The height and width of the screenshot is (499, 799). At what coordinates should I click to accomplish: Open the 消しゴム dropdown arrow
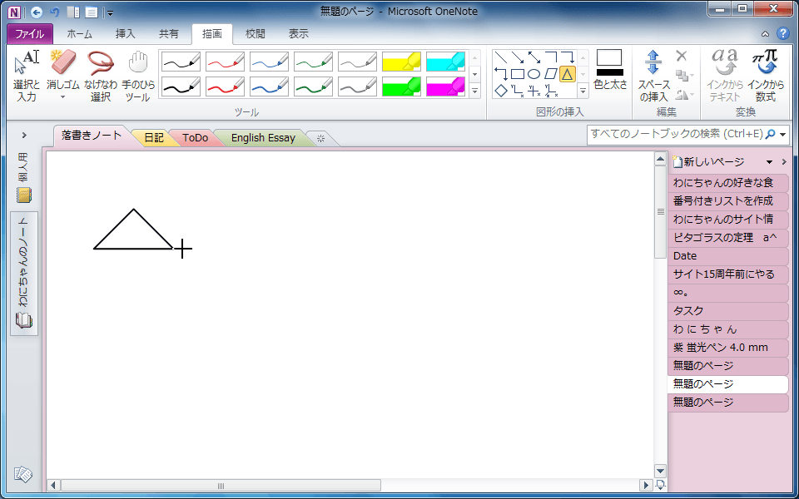(x=63, y=96)
